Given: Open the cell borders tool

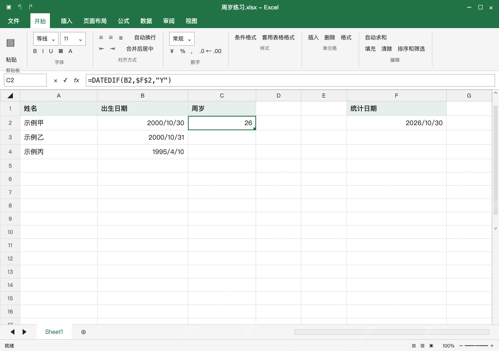Looking at the screenshot, I should coord(61,51).
